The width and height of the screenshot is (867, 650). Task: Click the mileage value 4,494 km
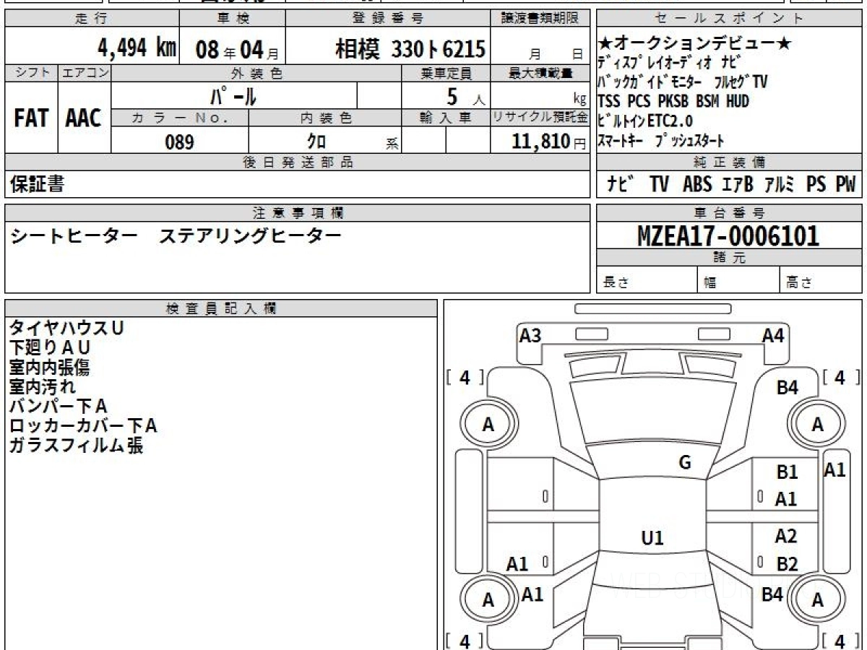point(137,48)
